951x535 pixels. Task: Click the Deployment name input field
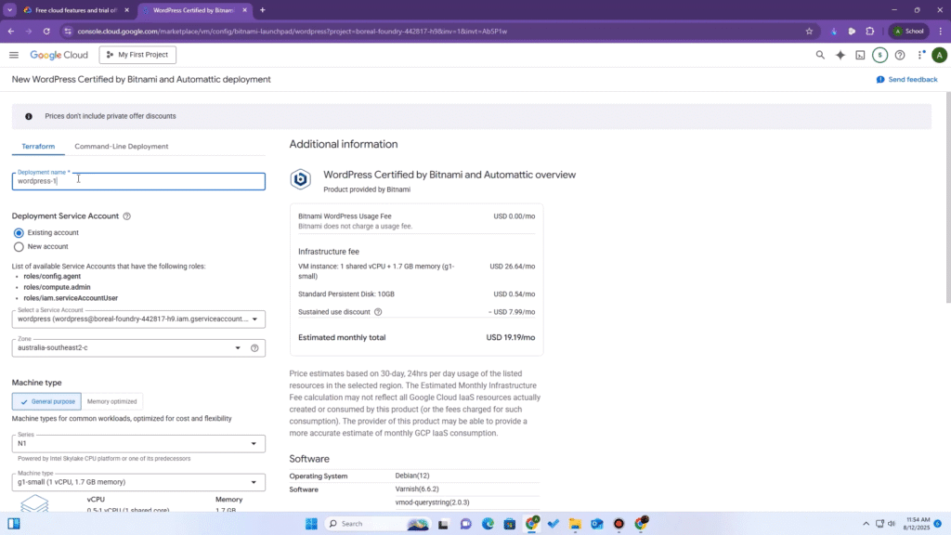137,182
